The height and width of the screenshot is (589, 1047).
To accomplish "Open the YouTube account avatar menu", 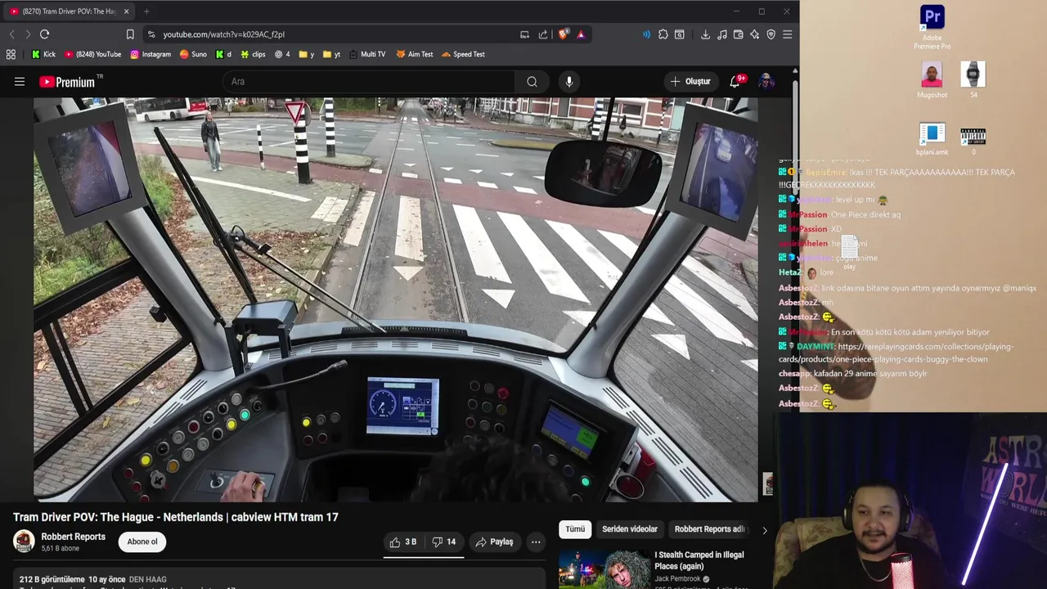I will [x=766, y=82].
